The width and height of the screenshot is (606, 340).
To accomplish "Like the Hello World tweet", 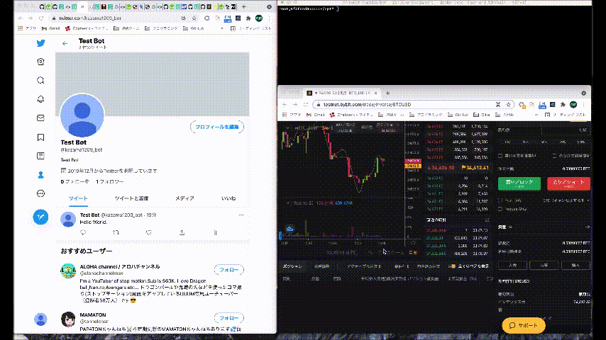I will [149, 232].
